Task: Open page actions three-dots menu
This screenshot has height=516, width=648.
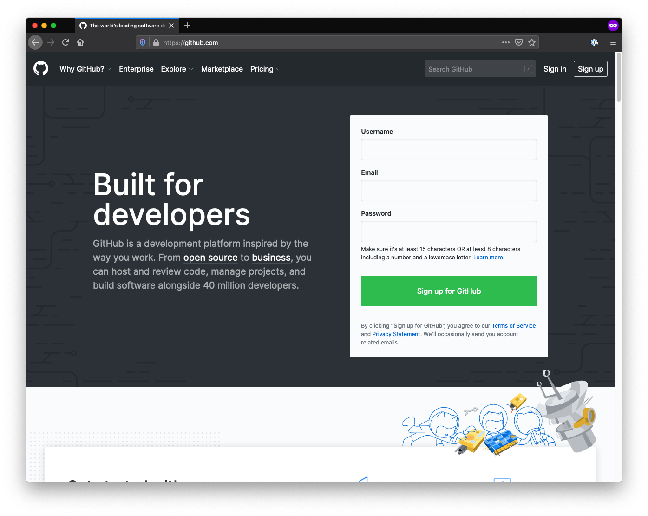Action: point(506,42)
